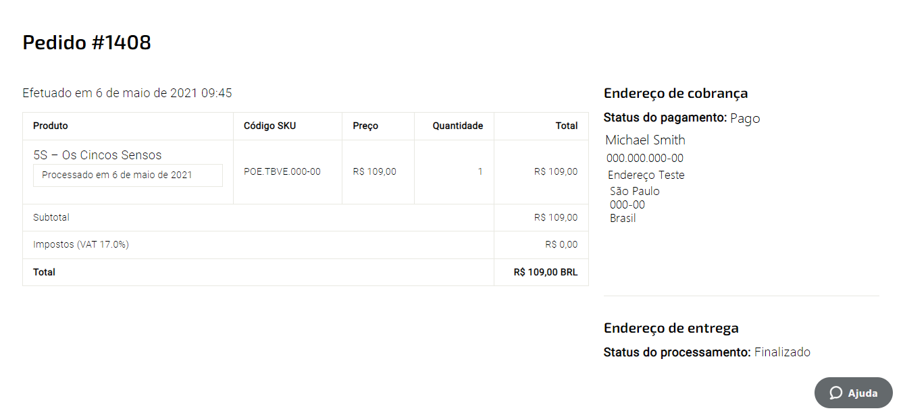The height and width of the screenshot is (415, 903).
Task: Select the SKU code POE.TBVE.000-00
Action: (282, 171)
